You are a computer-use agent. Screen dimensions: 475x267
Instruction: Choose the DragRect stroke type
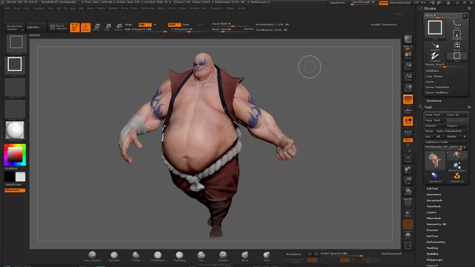pos(457,35)
